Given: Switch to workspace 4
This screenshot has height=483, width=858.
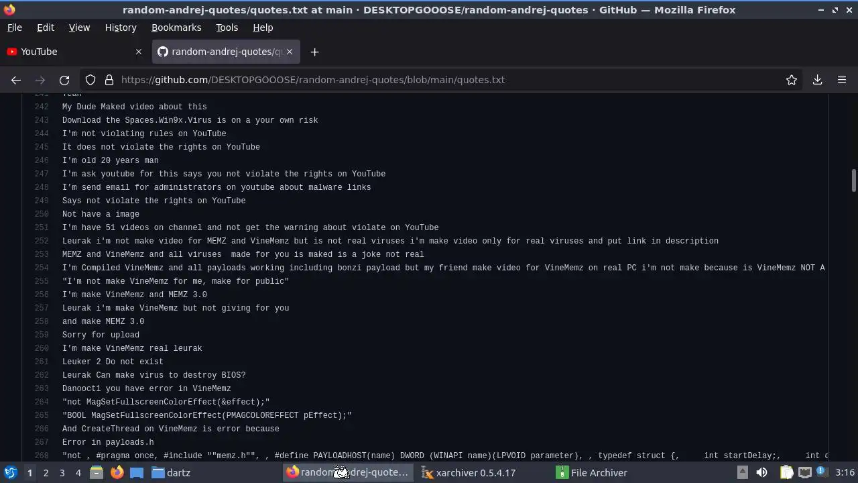Looking at the screenshot, I should point(78,473).
